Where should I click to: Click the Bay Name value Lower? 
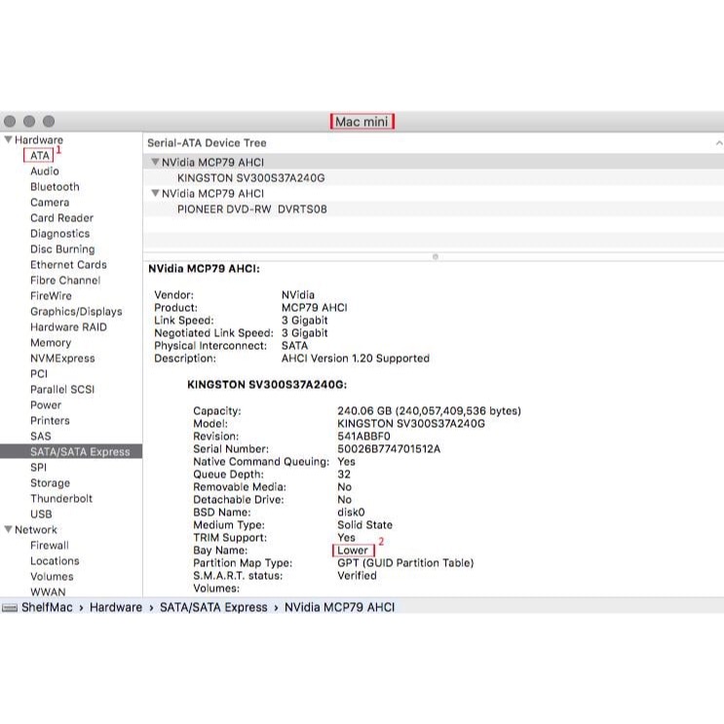click(353, 551)
